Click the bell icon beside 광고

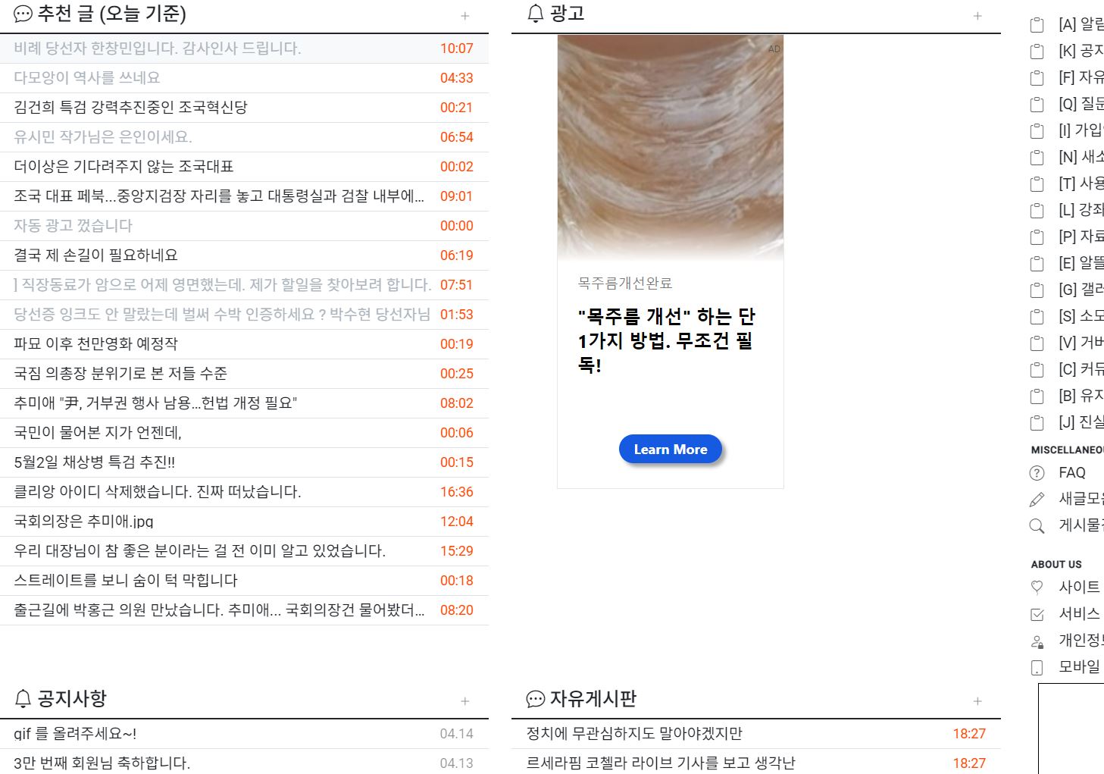[x=536, y=14]
